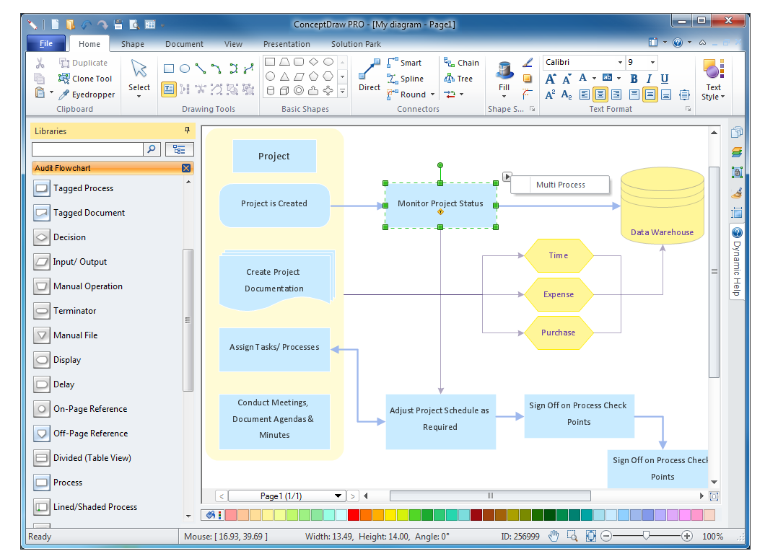Open the Page1 (1/1) page selector

point(338,496)
